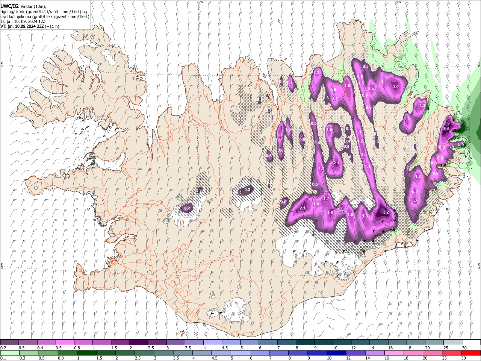Click the '2.9' precipitation value on the east coast
Image resolution: width=481 pixels, height=361 pixels.
[x=447, y=123]
